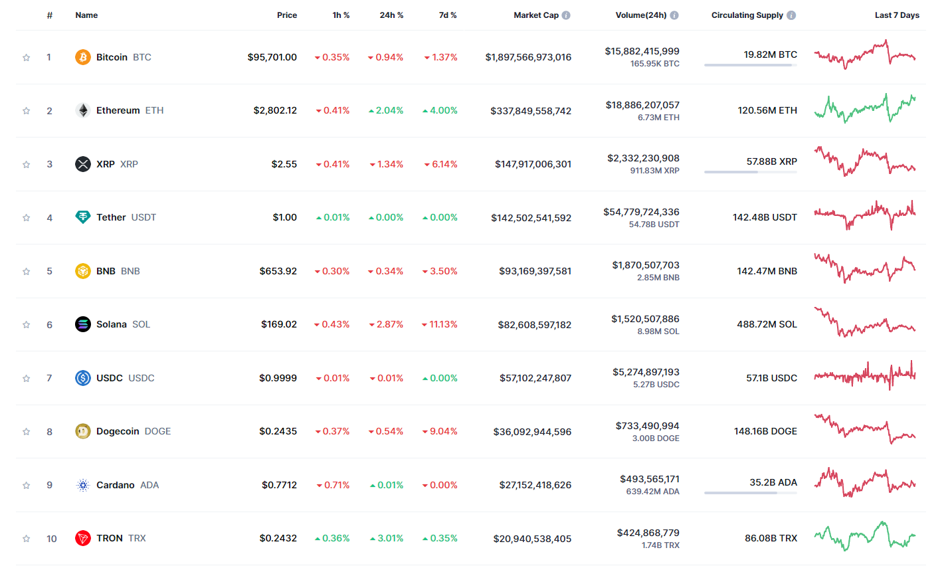Show Circulating Supply info tooltip icon
Image resolution: width=948 pixels, height=568 pixels.
pyautogui.click(x=791, y=15)
